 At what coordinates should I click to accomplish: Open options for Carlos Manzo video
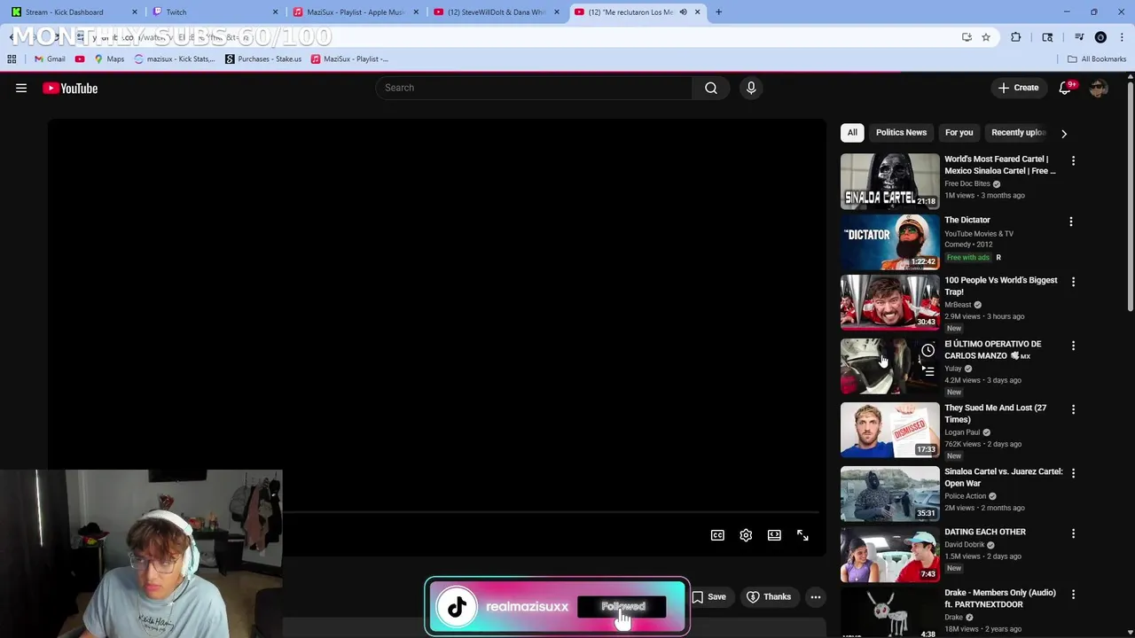click(1073, 346)
